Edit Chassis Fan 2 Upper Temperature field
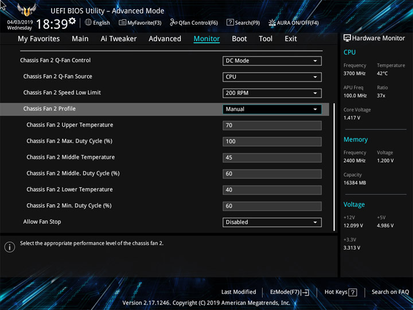Screen dimensions: 413x310 click(272, 126)
